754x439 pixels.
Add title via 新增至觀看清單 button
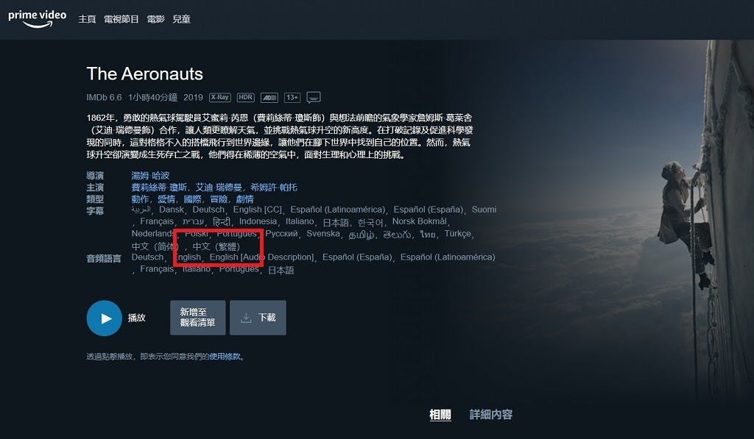(x=197, y=318)
